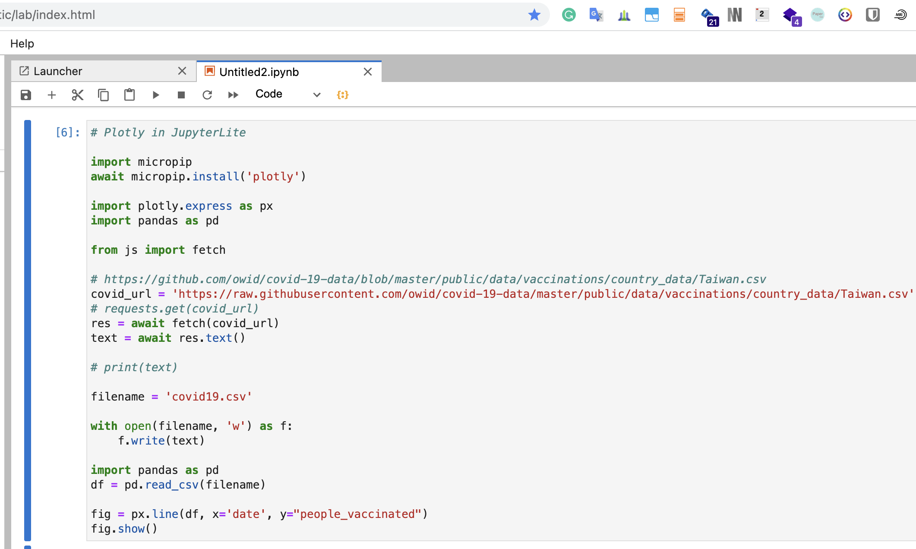Run the selected cell
The height and width of the screenshot is (549, 916).
click(x=156, y=95)
